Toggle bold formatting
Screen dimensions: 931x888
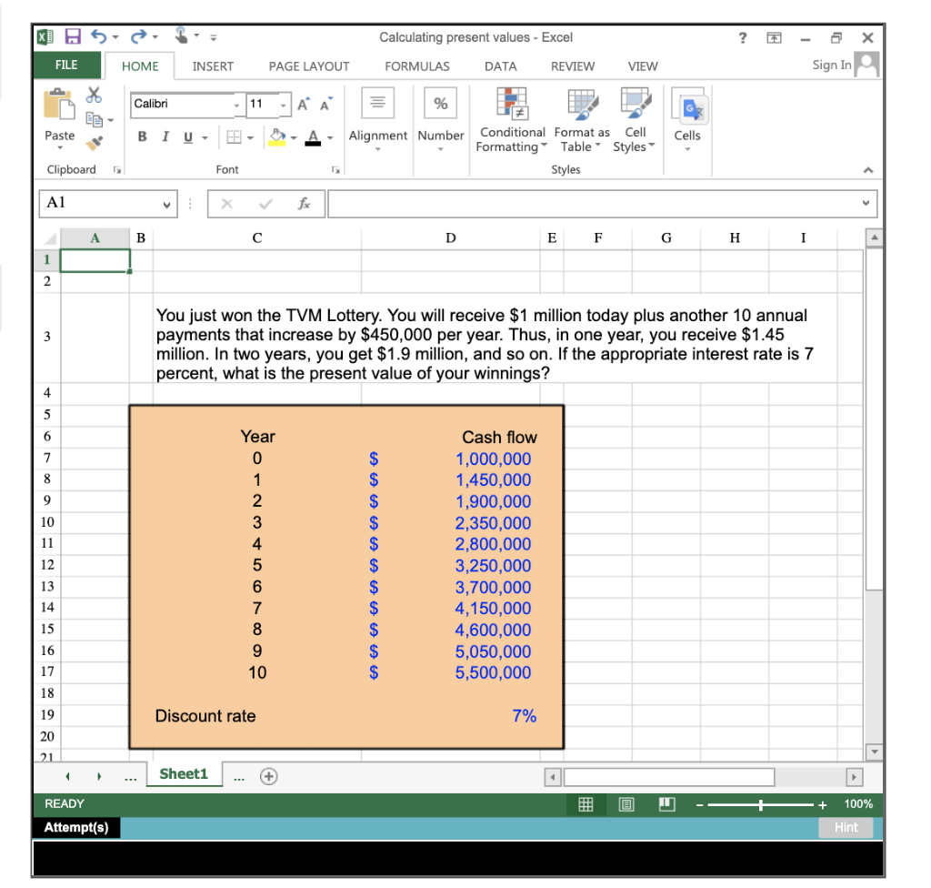(141, 136)
